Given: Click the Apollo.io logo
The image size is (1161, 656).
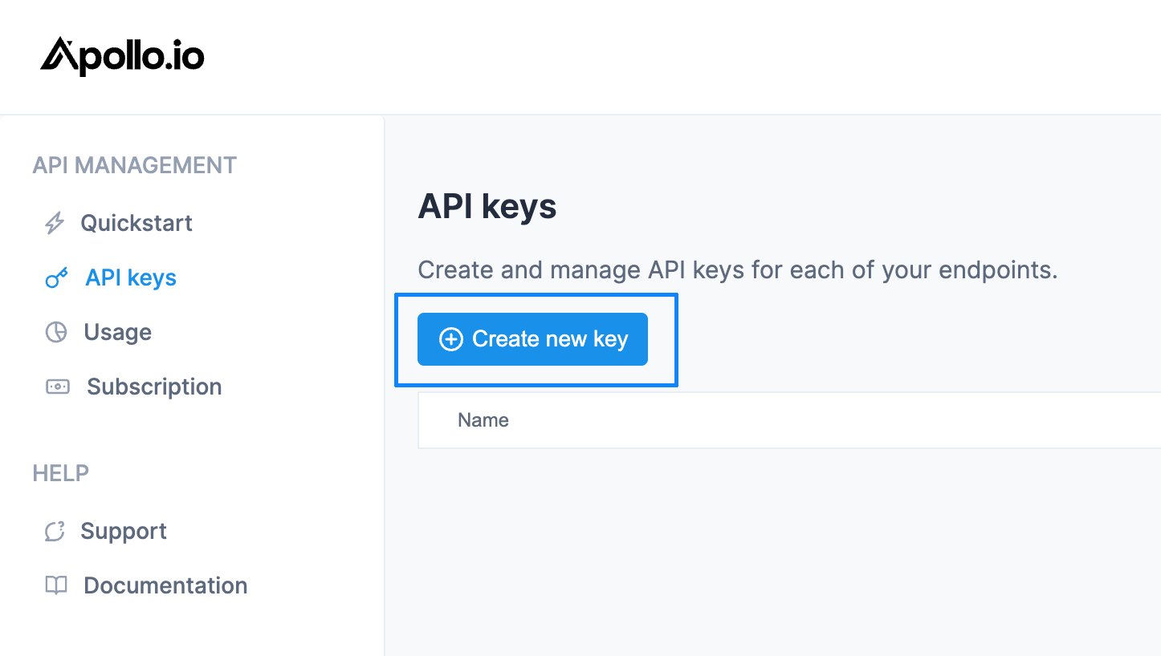Looking at the screenshot, I should pos(122,56).
